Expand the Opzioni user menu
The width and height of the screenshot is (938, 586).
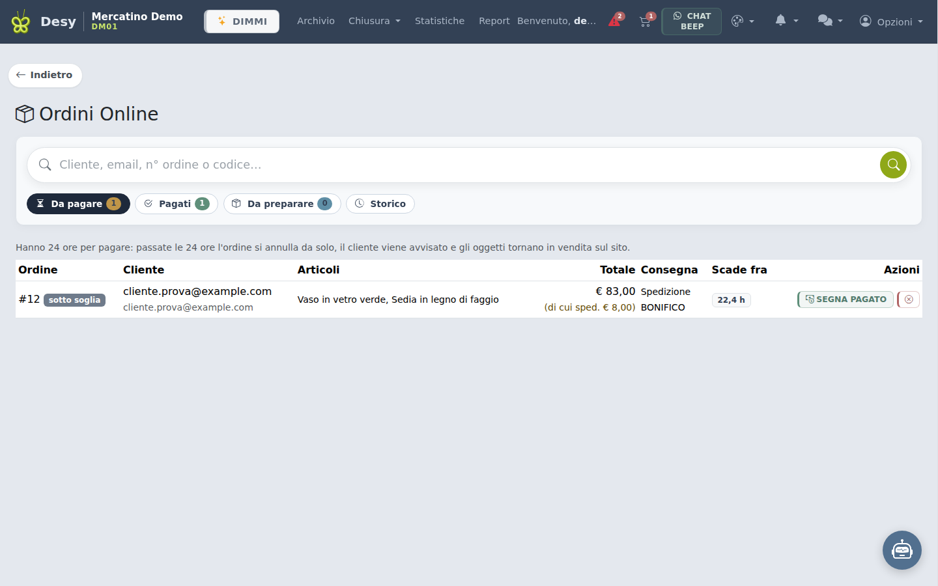coord(891,21)
